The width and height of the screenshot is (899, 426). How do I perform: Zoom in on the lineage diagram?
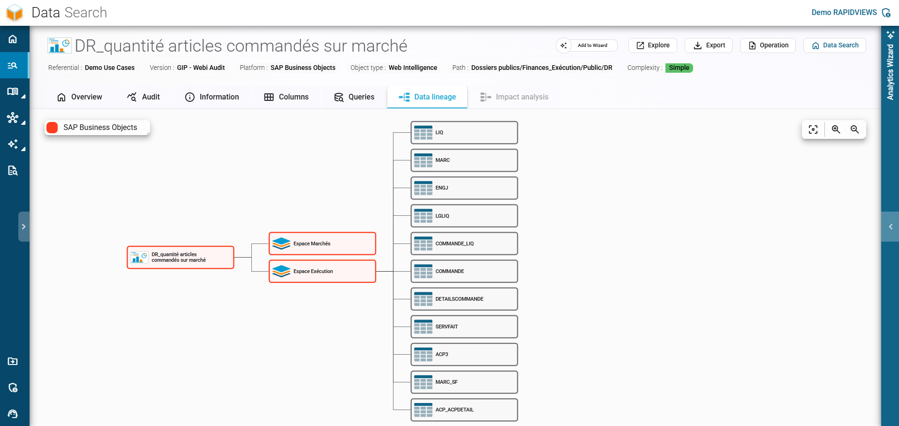(836, 129)
